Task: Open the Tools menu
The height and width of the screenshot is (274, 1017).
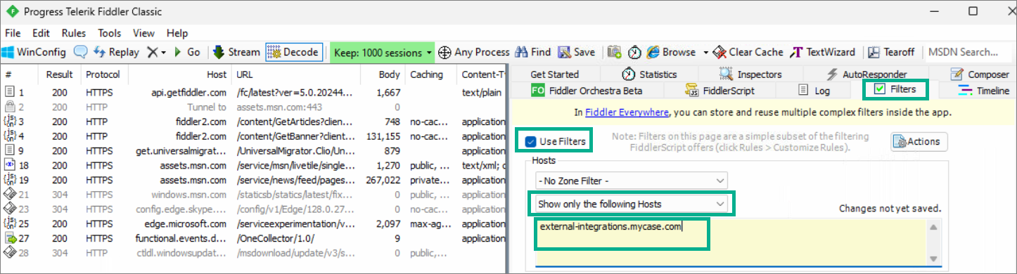Action: 110,33
